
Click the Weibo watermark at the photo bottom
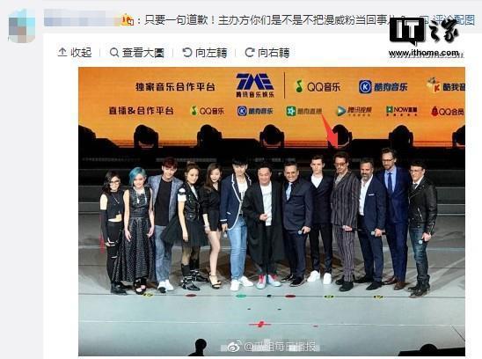click(x=272, y=347)
